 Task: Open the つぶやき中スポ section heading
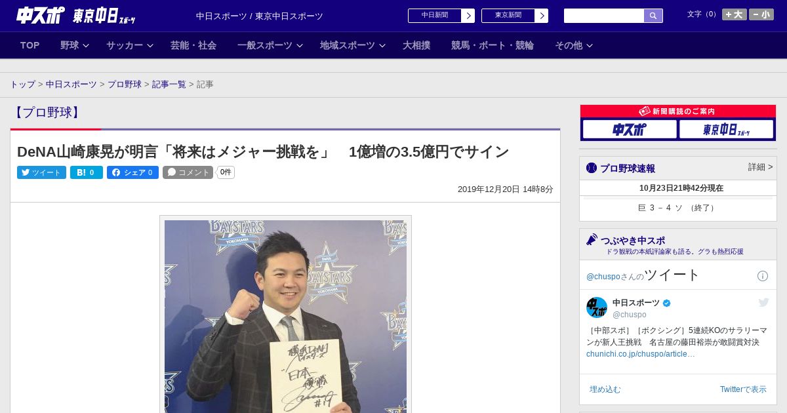coord(633,241)
